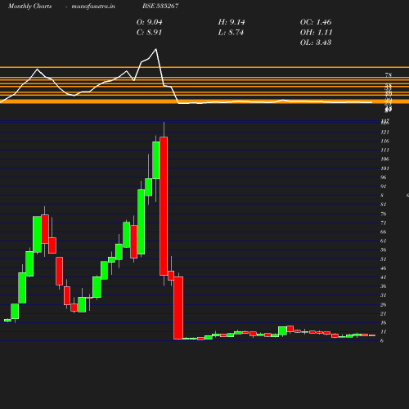Click the 21 price axis label

coord(384,314)
